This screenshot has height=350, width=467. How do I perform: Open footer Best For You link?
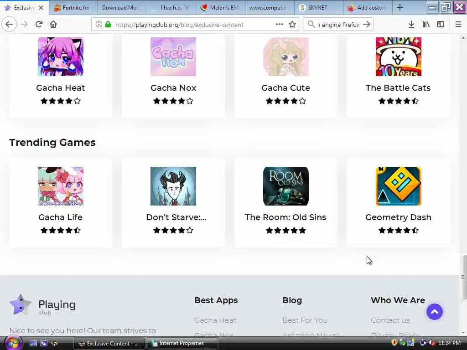pyautogui.click(x=305, y=320)
